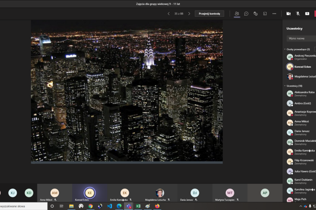
Task: Open Task View on the taskbar
Action: (61, 206)
